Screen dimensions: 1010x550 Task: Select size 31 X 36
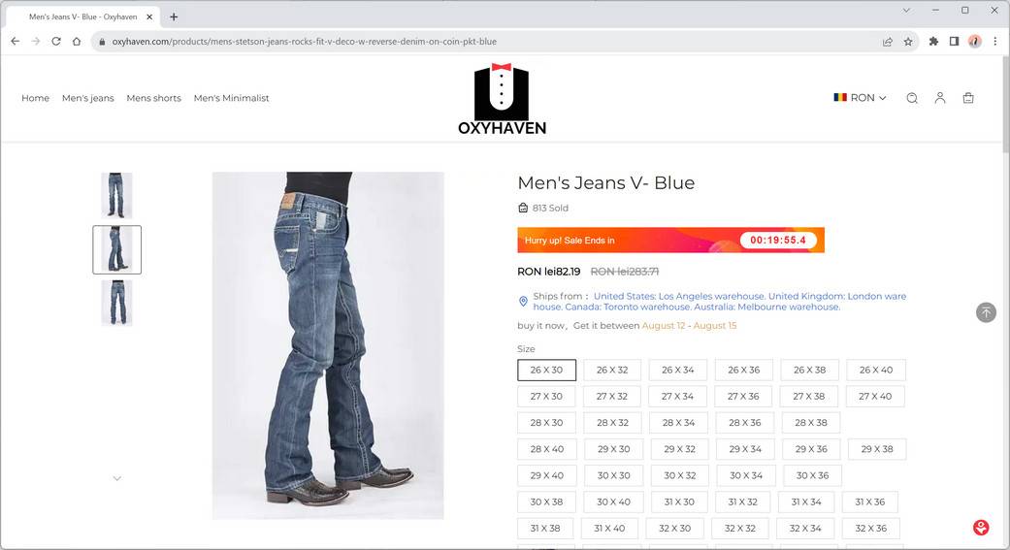click(869, 501)
